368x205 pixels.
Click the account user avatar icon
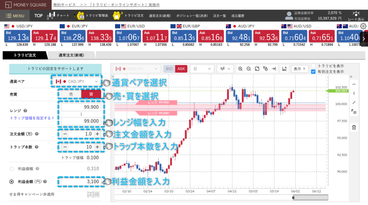pos(289,16)
